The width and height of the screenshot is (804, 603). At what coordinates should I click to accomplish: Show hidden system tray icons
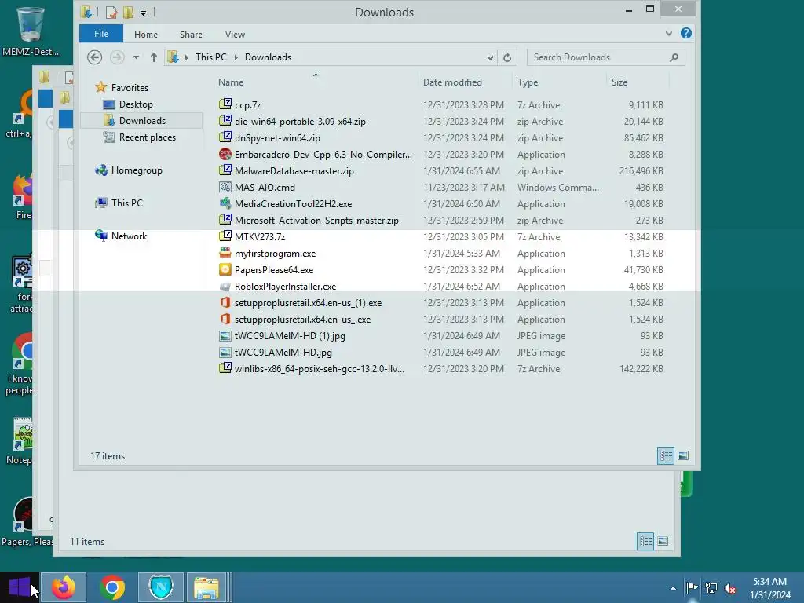[673, 588]
